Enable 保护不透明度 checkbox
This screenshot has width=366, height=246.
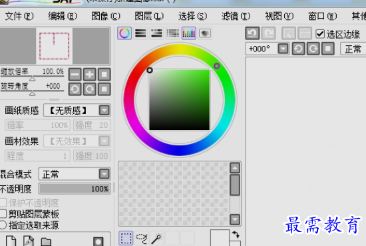pos(3,203)
